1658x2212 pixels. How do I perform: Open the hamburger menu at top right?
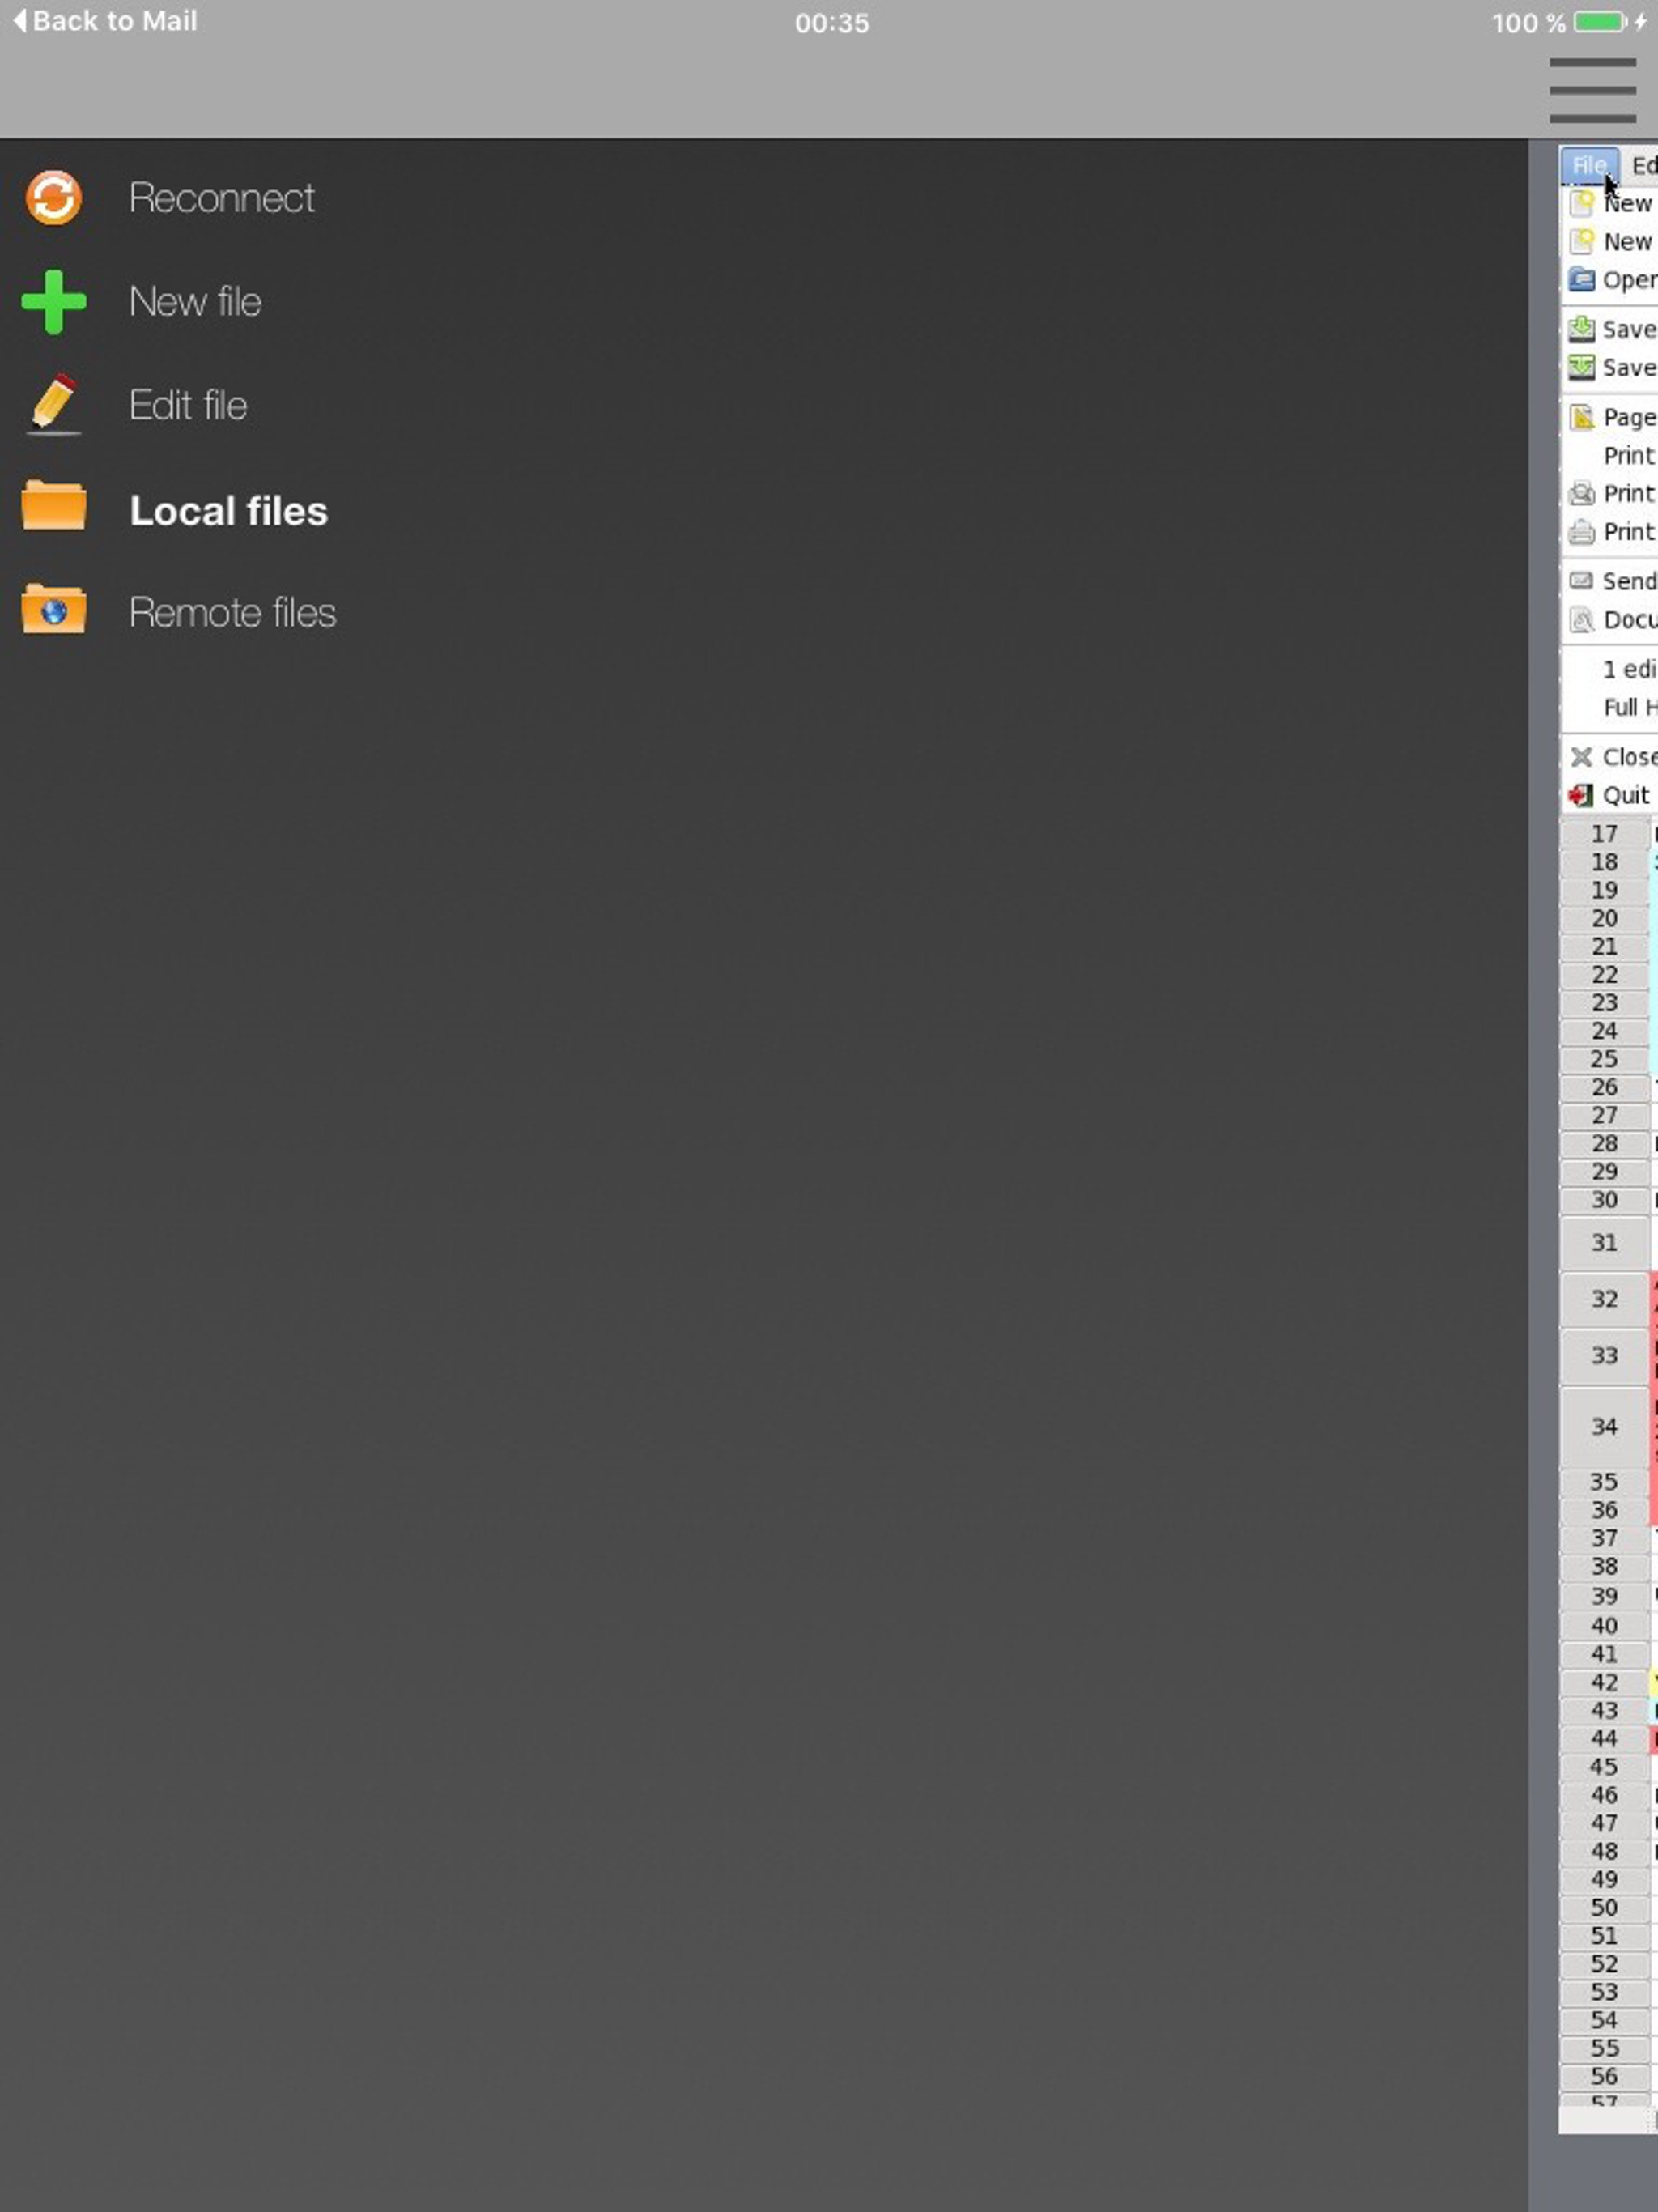click(x=1592, y=91)
